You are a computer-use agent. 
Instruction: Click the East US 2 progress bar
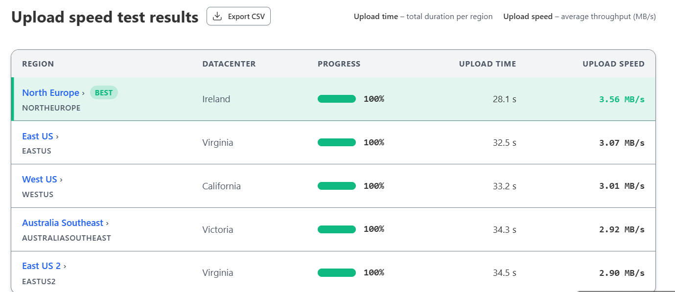[336, 272]
